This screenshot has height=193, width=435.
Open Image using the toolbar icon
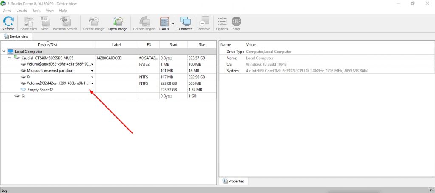(x=118, y=22)
